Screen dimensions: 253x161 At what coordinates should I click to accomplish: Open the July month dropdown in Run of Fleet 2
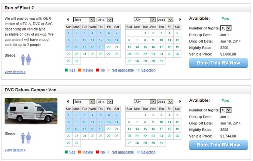pyautogui.click(x=145, y=20)
